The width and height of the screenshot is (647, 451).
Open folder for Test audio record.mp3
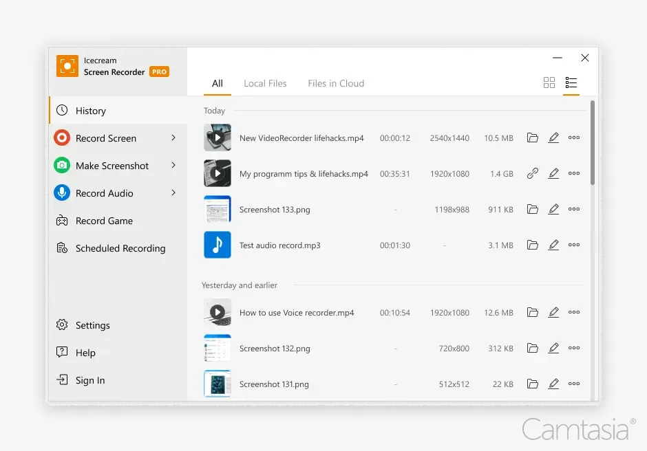click(x=532, y=245)
